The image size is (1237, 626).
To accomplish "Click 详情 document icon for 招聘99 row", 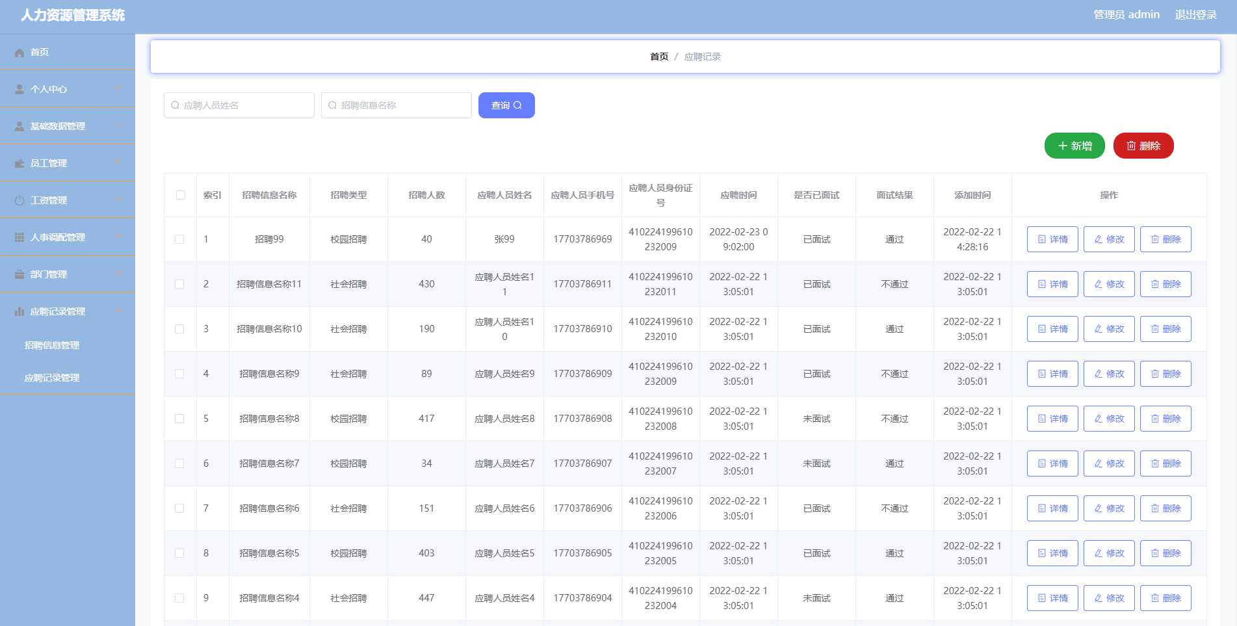I will 1042,239.
